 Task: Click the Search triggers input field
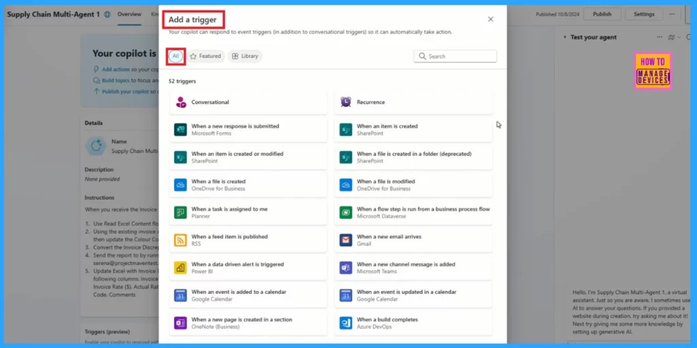click(455, 56)
